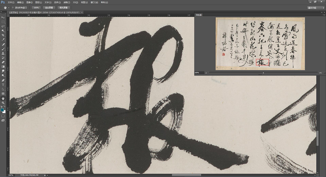The width and height of the screenshot is (326, 177).
Task: Open the 视图(V) menu
Action: click(84, 2)
